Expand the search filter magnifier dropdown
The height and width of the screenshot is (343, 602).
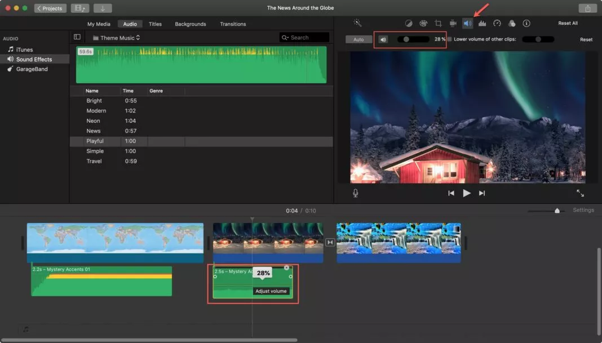pyautogui.click(x=286, y=38)
